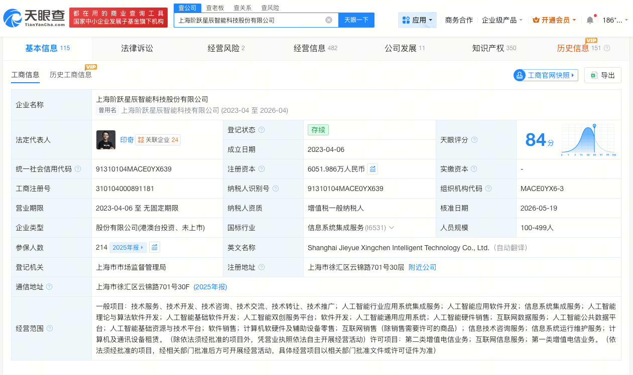Click the 导出 export button
Screen dimensions: 633x375
603,75
